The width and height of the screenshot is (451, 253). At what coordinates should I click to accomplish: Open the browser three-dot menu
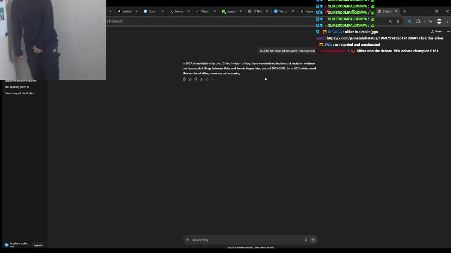click(x=447, y=21)
